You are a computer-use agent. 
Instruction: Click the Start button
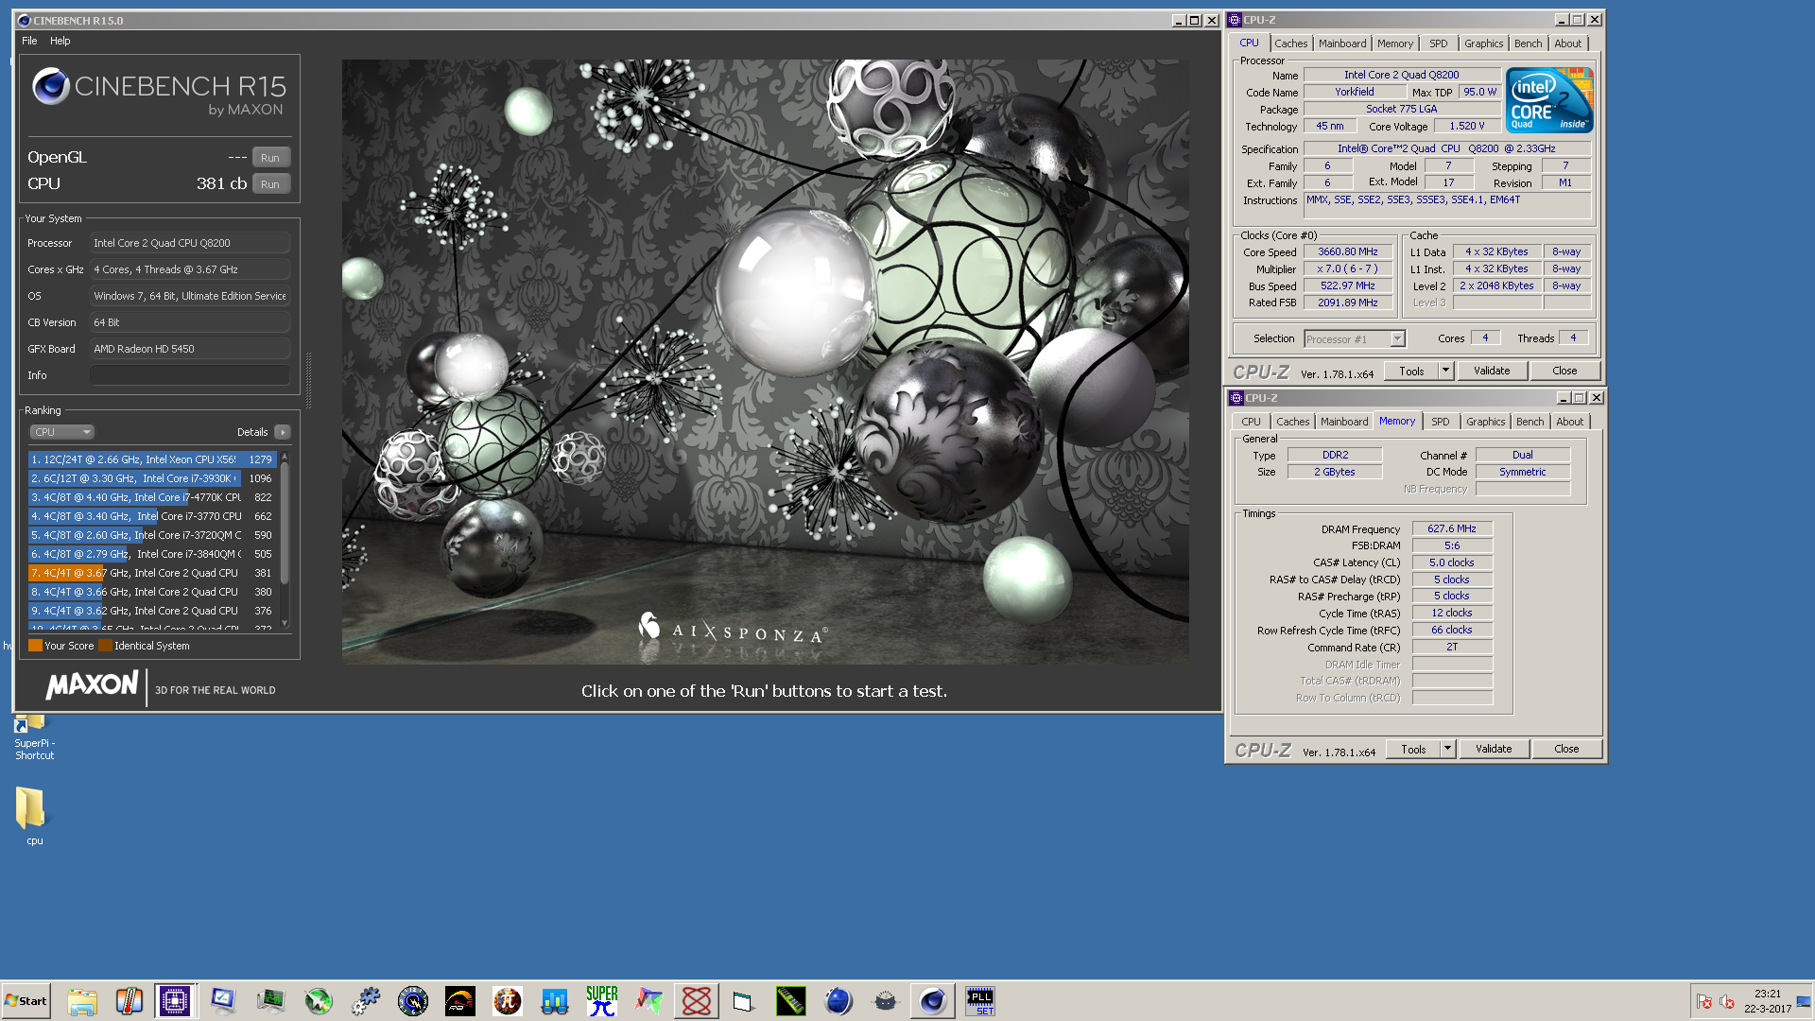coord(26,1001)
